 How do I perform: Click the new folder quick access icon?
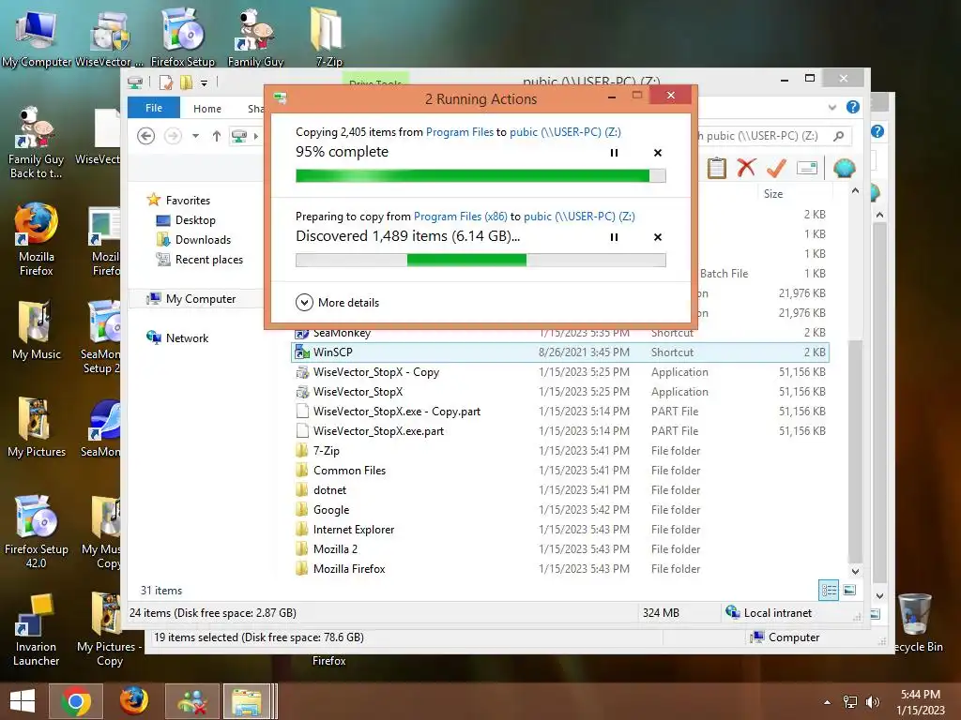[186, 82]
